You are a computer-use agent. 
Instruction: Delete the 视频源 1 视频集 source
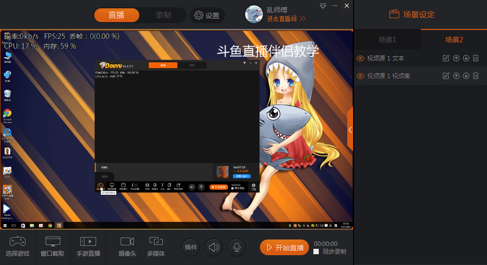[x=476, y=76]
